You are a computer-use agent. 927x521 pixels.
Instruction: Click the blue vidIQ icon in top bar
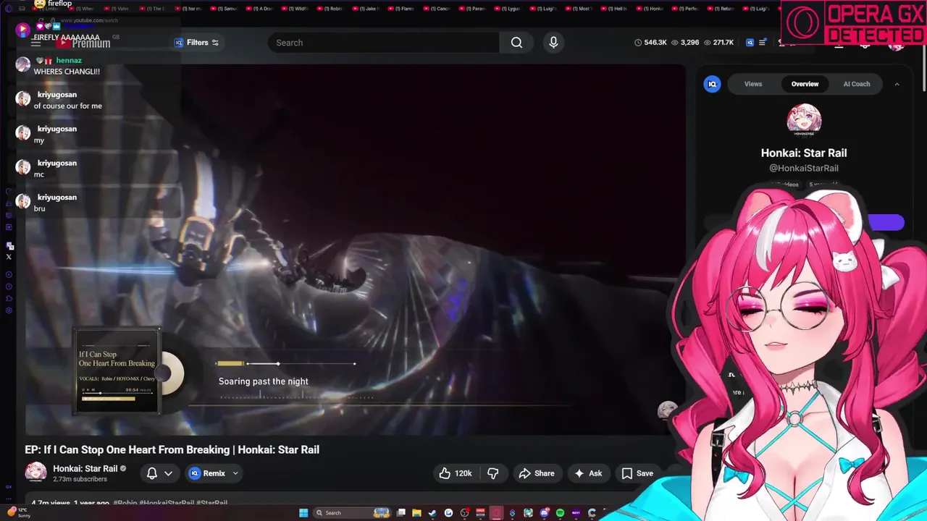pyautogui.click(x=750, y=43)
